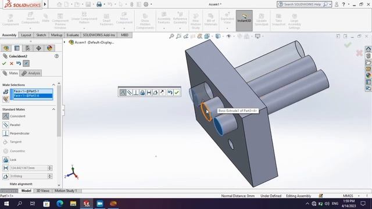Open the MBD ribbon tab
This screenshot has width=372, height=209.
point(125,35)
